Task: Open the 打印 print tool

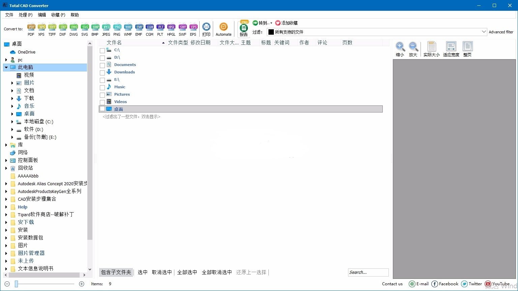Action: [206, 29]
